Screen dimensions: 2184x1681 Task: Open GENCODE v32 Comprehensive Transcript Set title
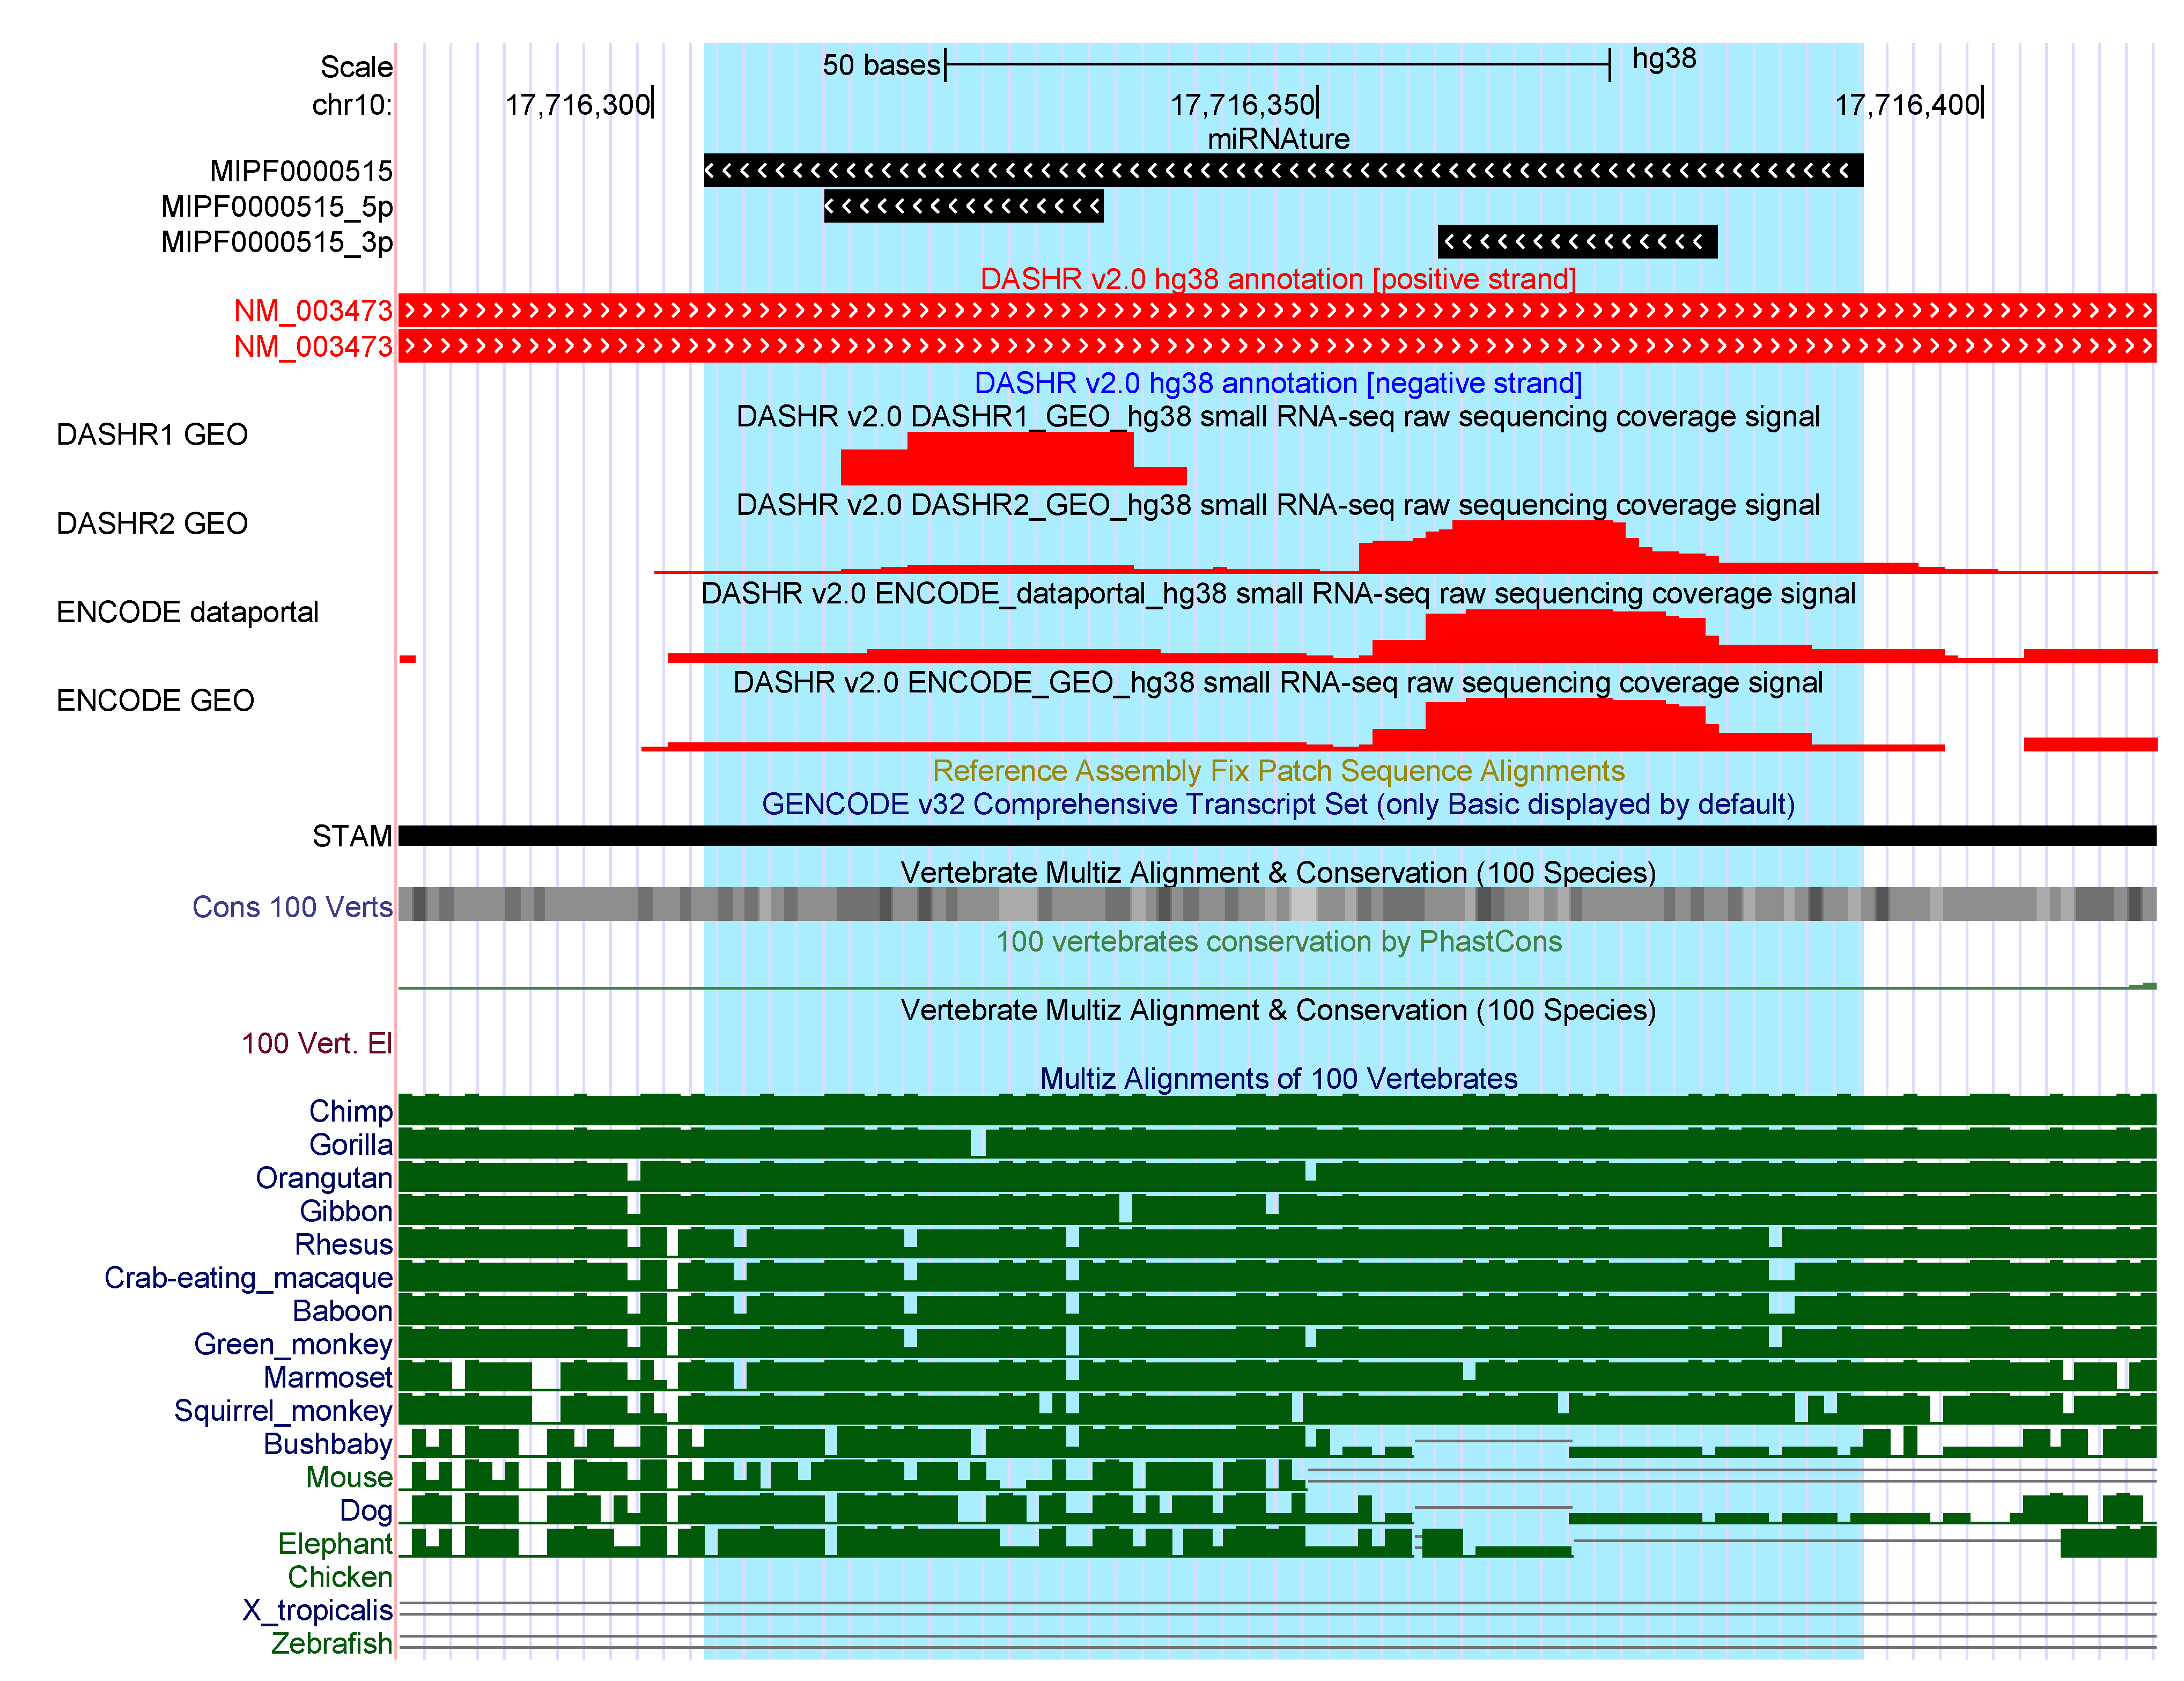[1278, 804]
